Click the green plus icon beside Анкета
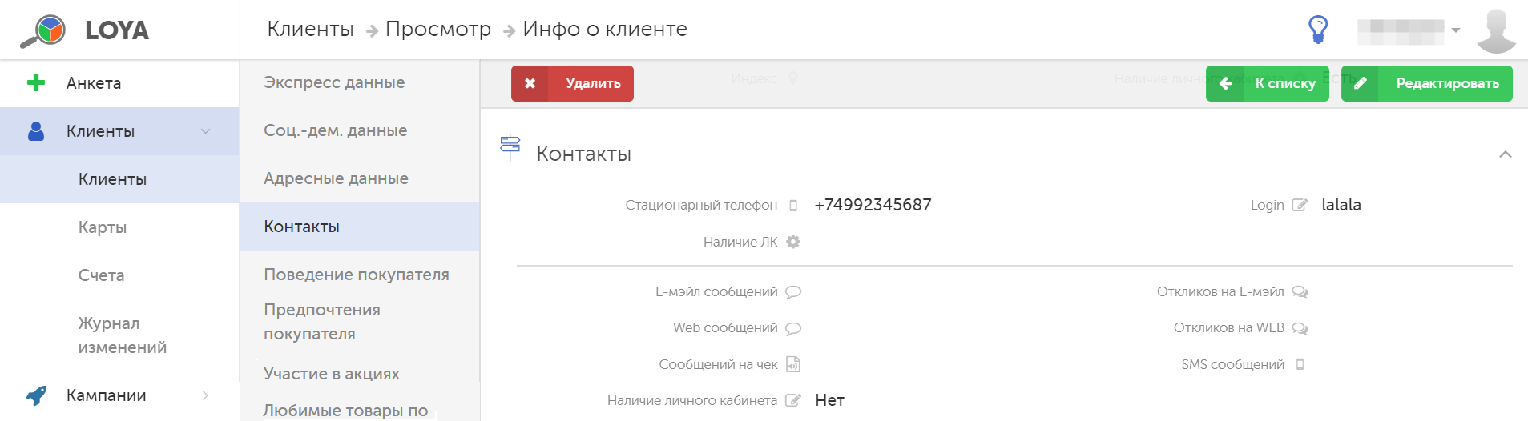The width and height of the screenshot is (1528, 421). pyautogui.click(x=36, y=82)
